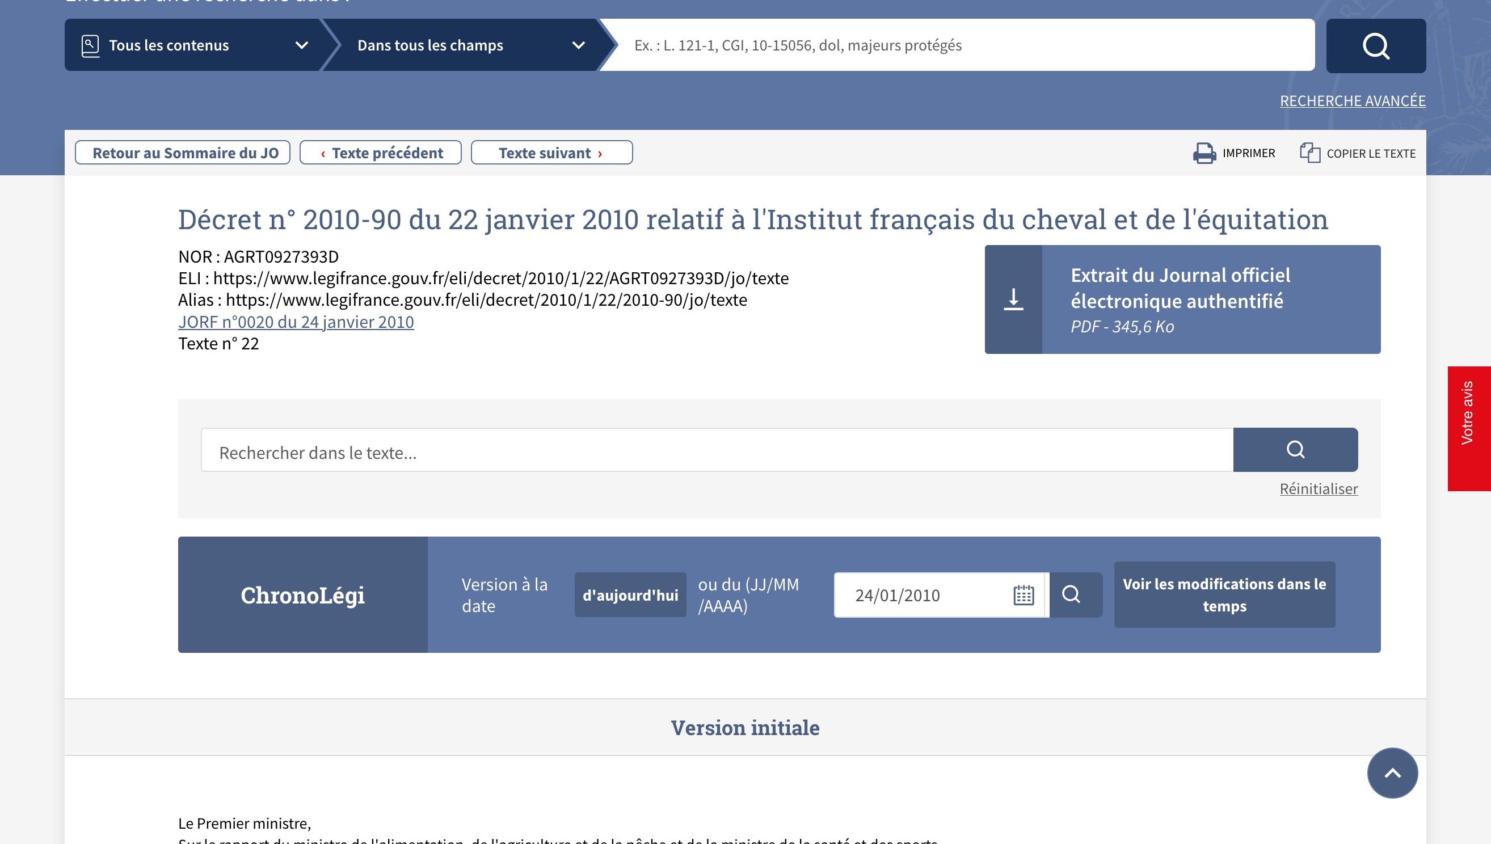Click the ELI URL text line
The width and height of the screenshot is (1491, 844).
[x=483, y=278]
